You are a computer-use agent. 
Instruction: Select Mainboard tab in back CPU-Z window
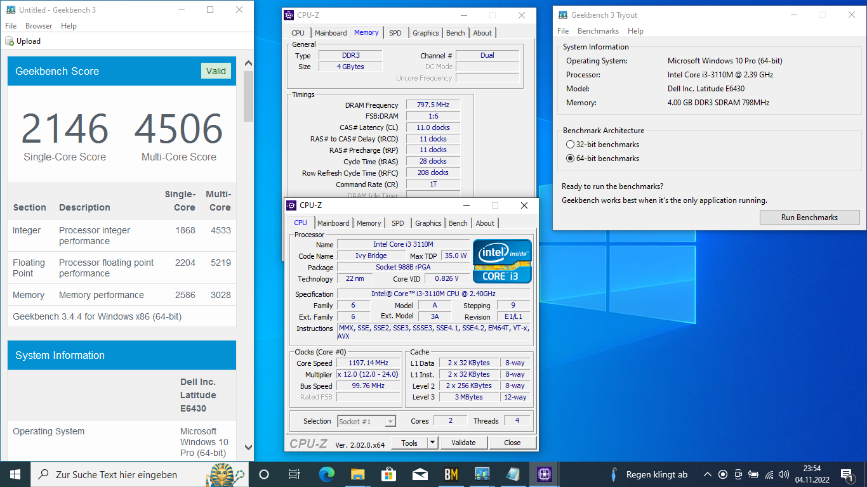(331, 33)
